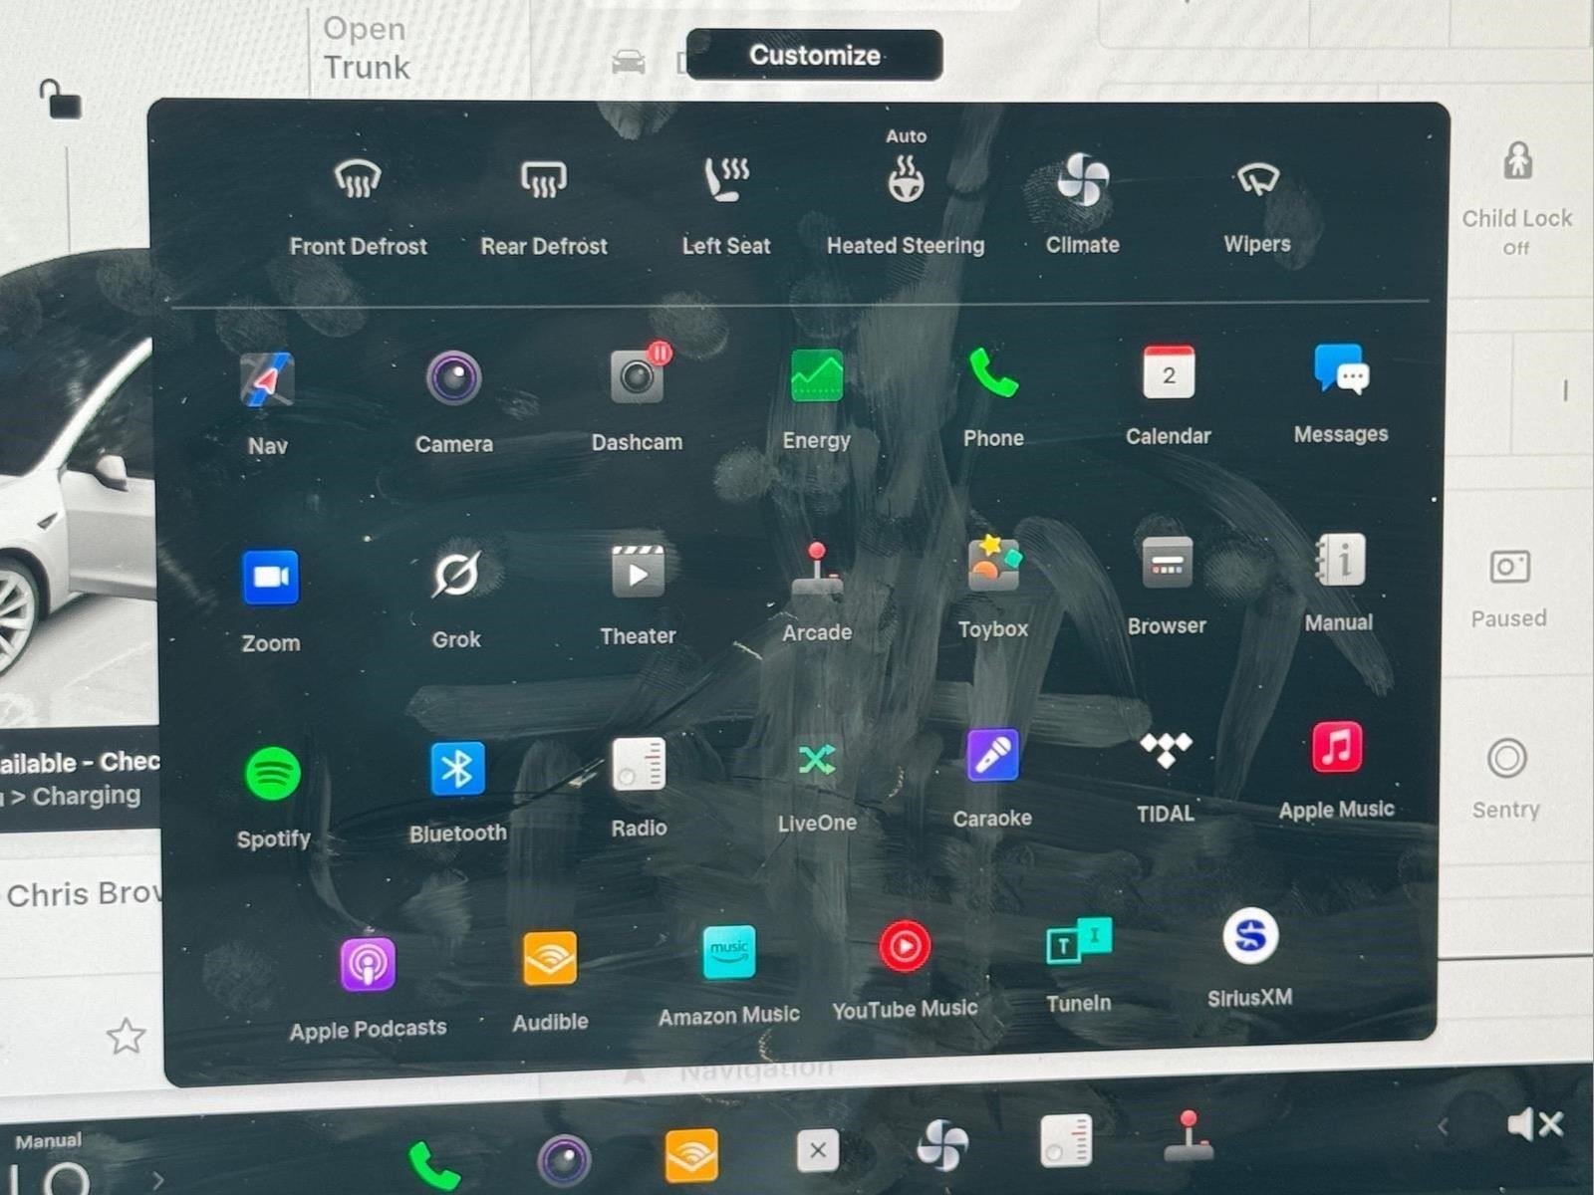Viewport: 1594px width, 1195px height.
Task: Click the right chevron beside Manual temperature
Action: (158, 1182)
